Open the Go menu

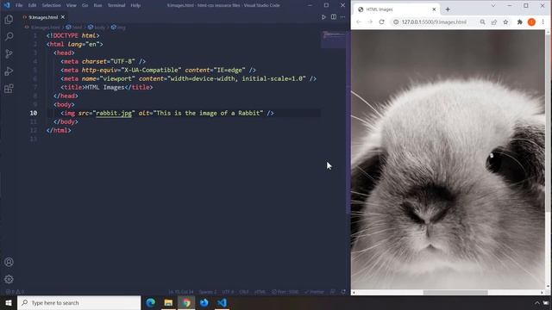(x=85, y=5)
